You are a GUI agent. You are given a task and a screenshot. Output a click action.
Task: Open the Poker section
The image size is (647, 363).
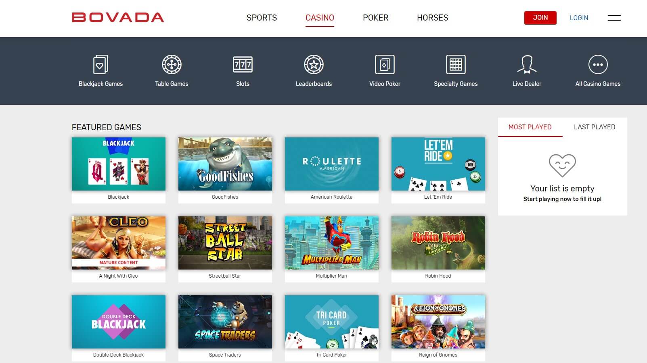pos(375,18)
